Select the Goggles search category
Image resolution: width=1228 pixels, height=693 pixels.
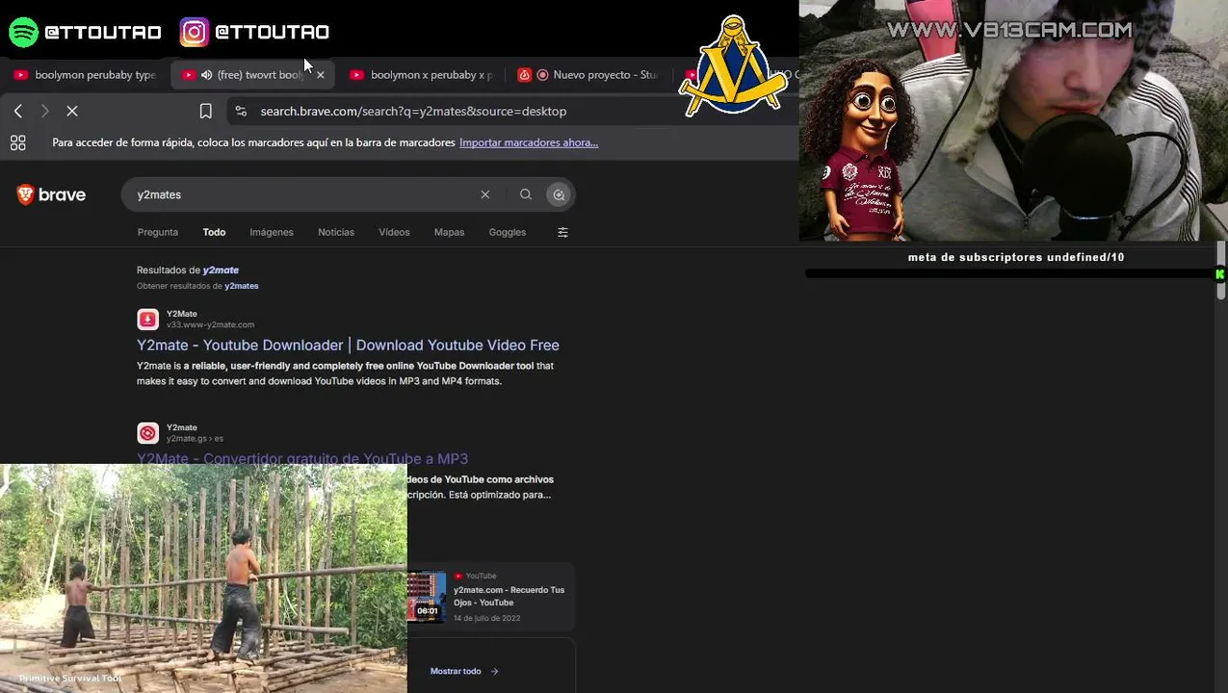[x=508, y=232]
